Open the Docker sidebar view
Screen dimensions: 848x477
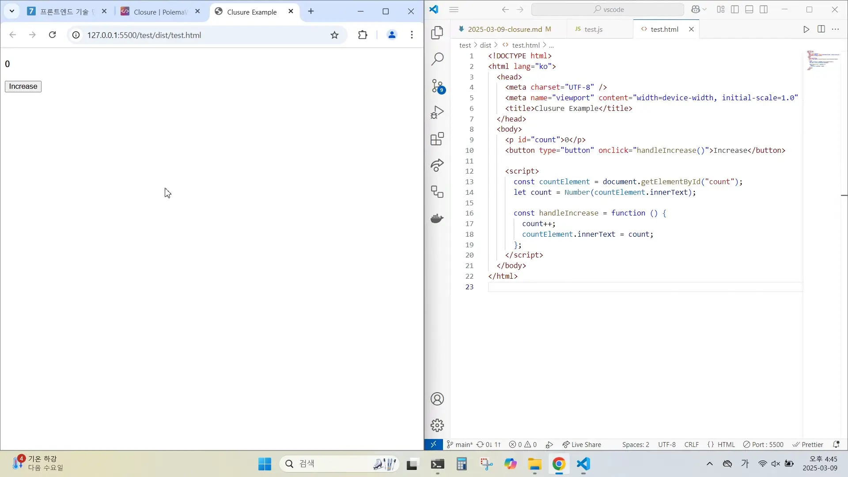437,219
